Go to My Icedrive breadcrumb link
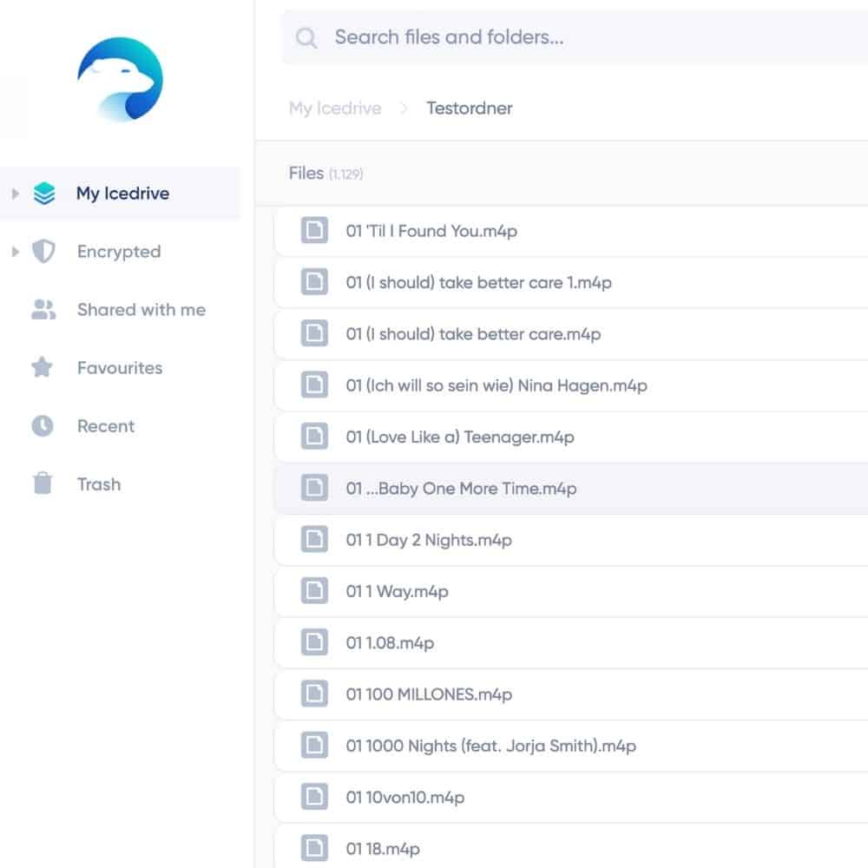Viewport: 868px width, 868px height. 335,108
